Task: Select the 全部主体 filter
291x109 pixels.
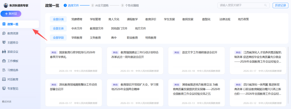Action: click(58, 28)
